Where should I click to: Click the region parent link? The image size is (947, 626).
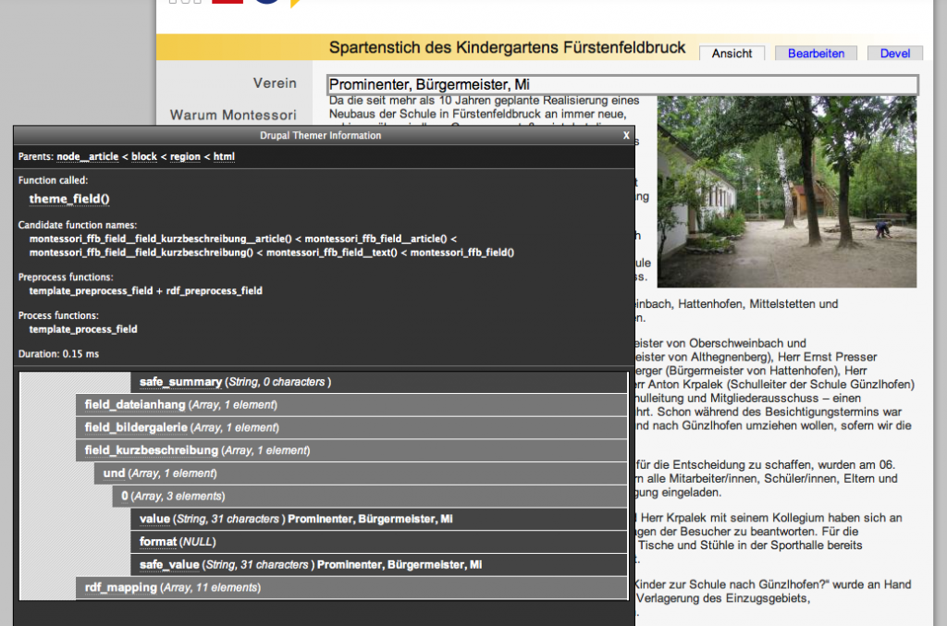pos(185,157)
